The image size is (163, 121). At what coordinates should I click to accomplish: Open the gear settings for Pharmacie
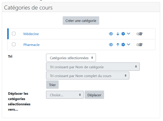pyautogui.click(x=123, y=45)
